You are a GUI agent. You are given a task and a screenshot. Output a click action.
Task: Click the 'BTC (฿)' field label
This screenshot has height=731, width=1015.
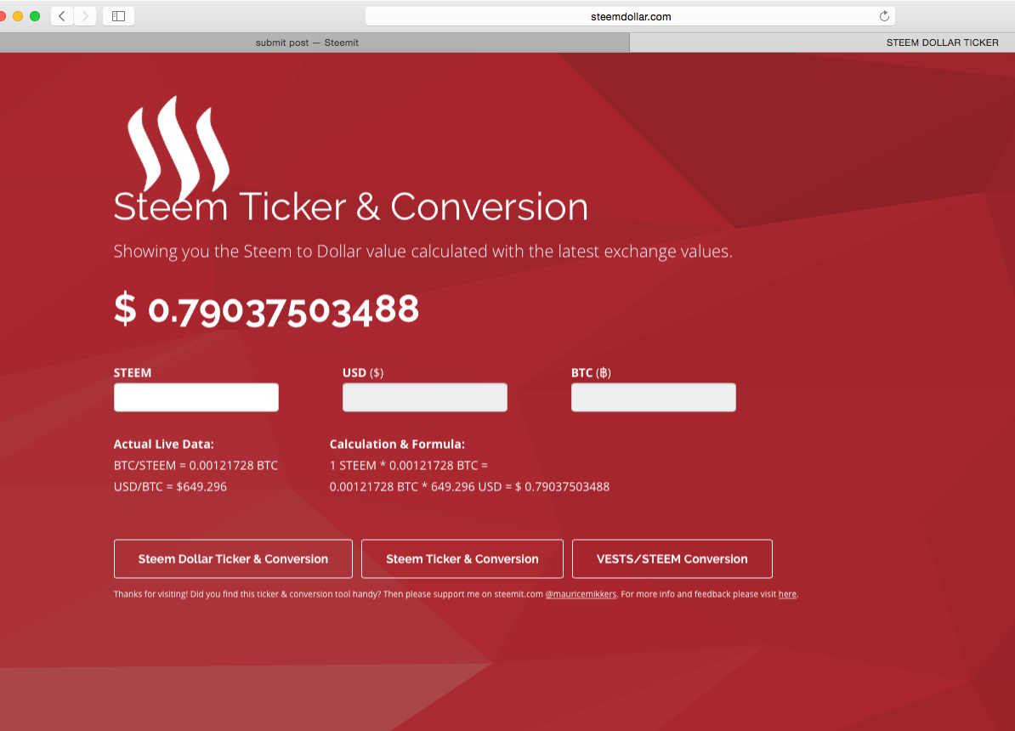tap(591, 373)
